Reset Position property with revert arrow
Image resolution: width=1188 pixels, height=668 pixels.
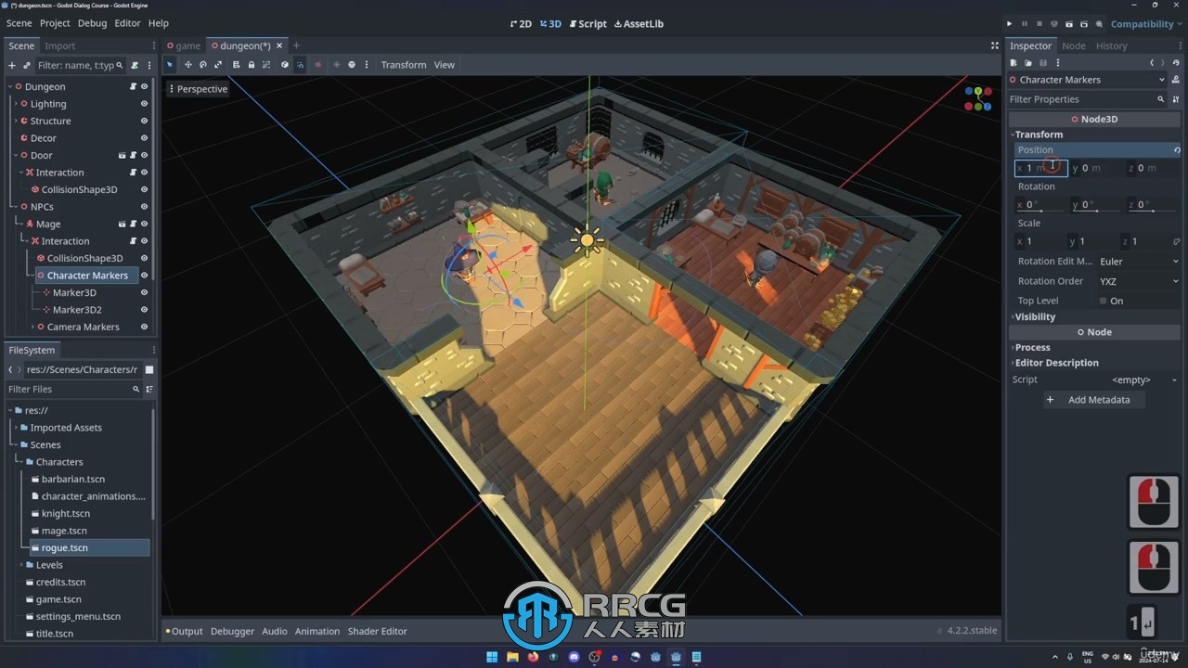pyautogui.click(x=1177, y=150)
